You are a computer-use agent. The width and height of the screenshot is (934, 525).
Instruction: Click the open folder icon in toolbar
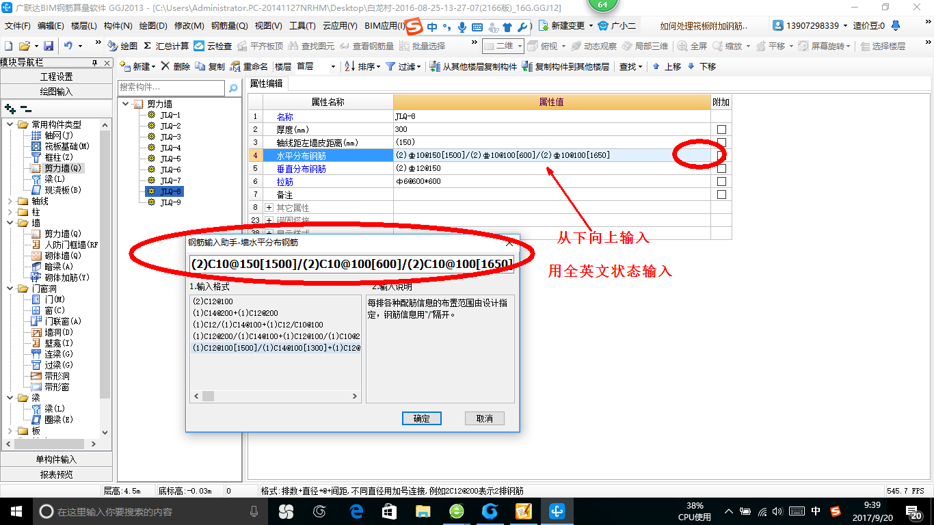click(x=24, y=46)
